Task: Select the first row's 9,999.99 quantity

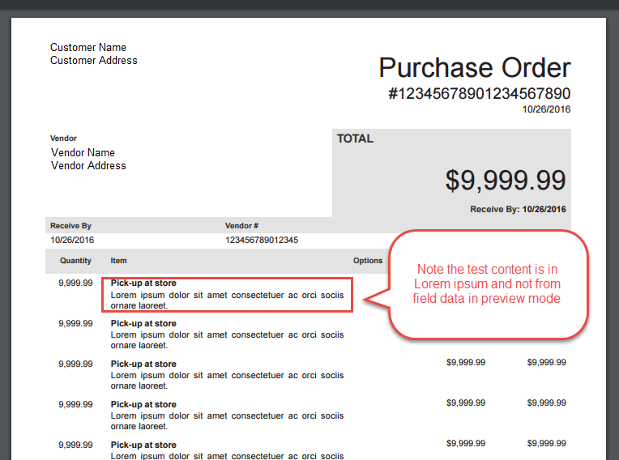Action: [75, 283]
